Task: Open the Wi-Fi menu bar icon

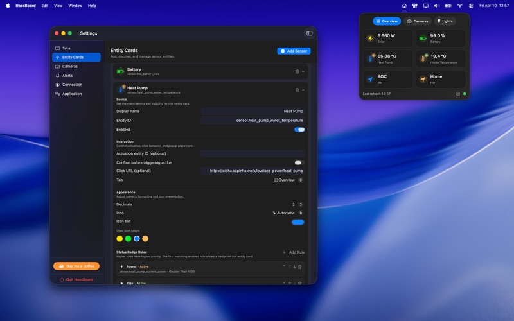Action: tap(459, 6)
